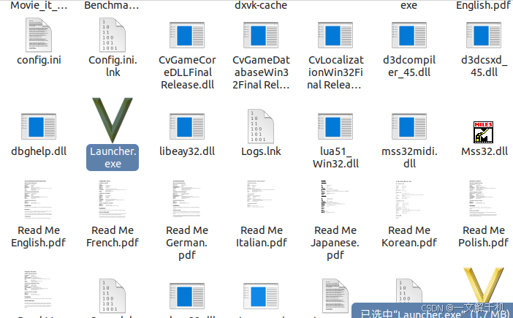Select the Logs.lnk shortcut file

[261, 127]
